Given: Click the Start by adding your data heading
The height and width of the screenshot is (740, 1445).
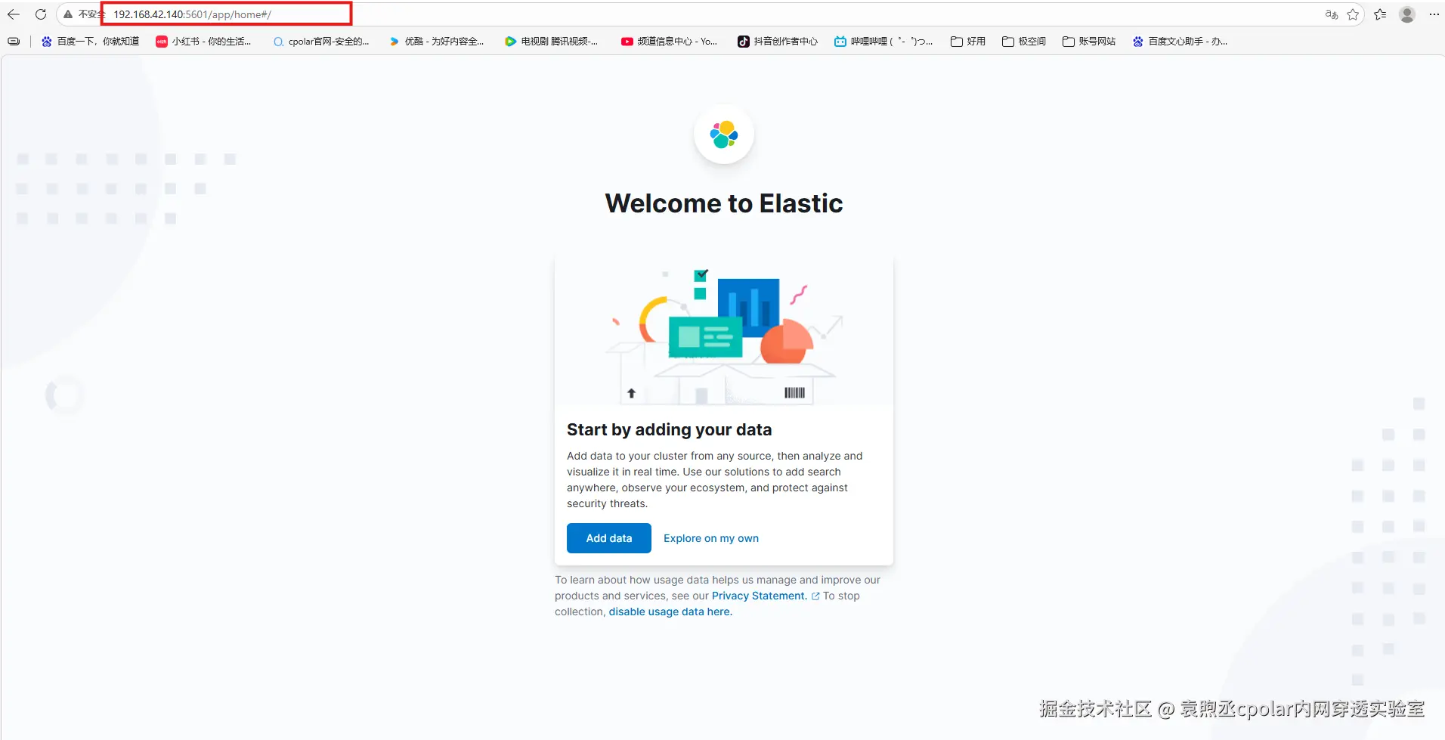Looking at the screenshot, I should (670, 429).
